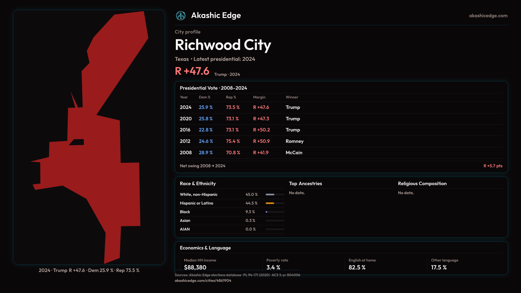
Task: Select the 2020 R +47.3 margin
Action: [261, 119]
